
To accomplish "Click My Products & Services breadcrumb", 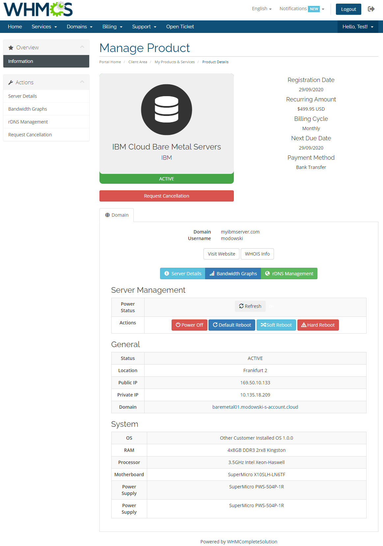I will (175, 62).
